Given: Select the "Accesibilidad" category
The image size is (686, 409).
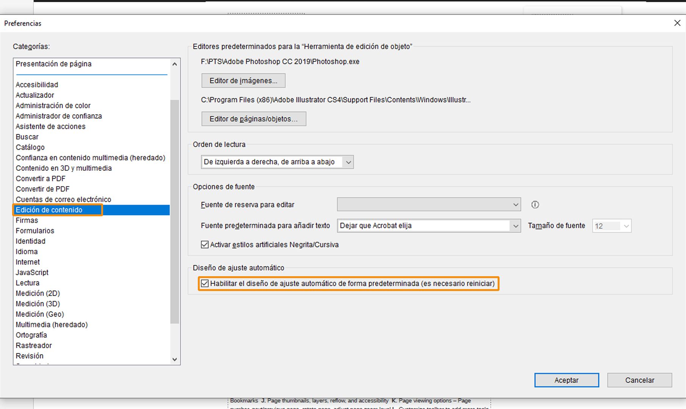Looking at the screenshot, I should tap(37, 85).
